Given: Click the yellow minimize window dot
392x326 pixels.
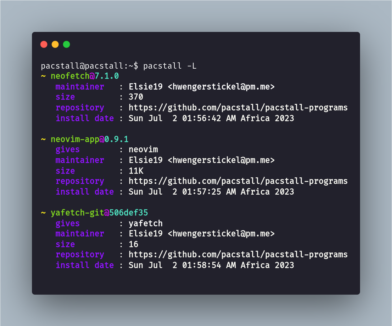Looking at the screenshot, I should (x=55, y=44).
